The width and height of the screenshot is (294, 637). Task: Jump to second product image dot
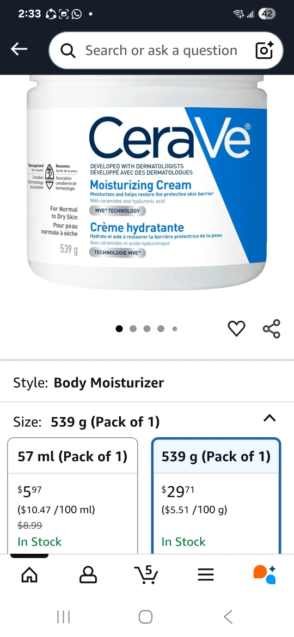point(133,329)
